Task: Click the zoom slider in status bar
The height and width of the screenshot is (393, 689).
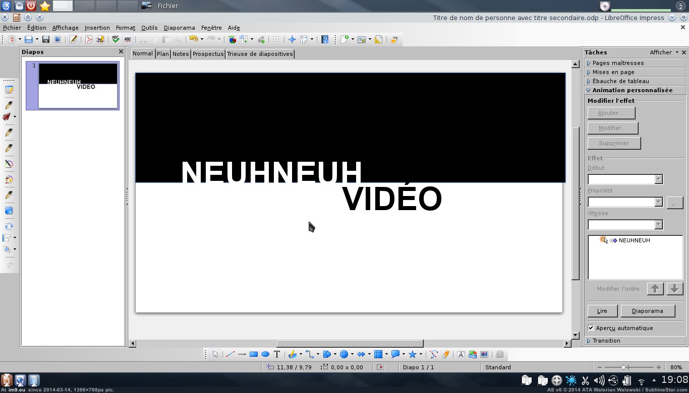Action: (x=624, y=367)
